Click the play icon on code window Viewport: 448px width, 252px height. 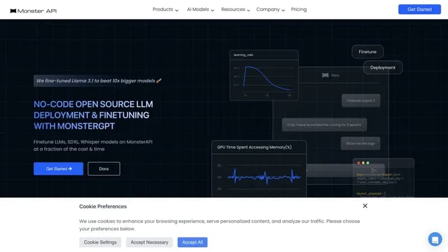(374, 170)
